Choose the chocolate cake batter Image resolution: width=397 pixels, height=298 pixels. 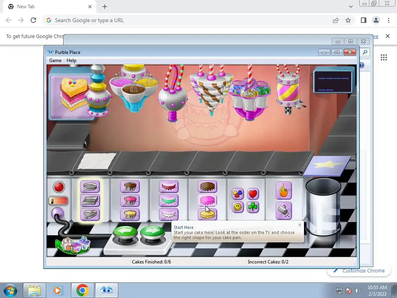click(x=130, y=187)
